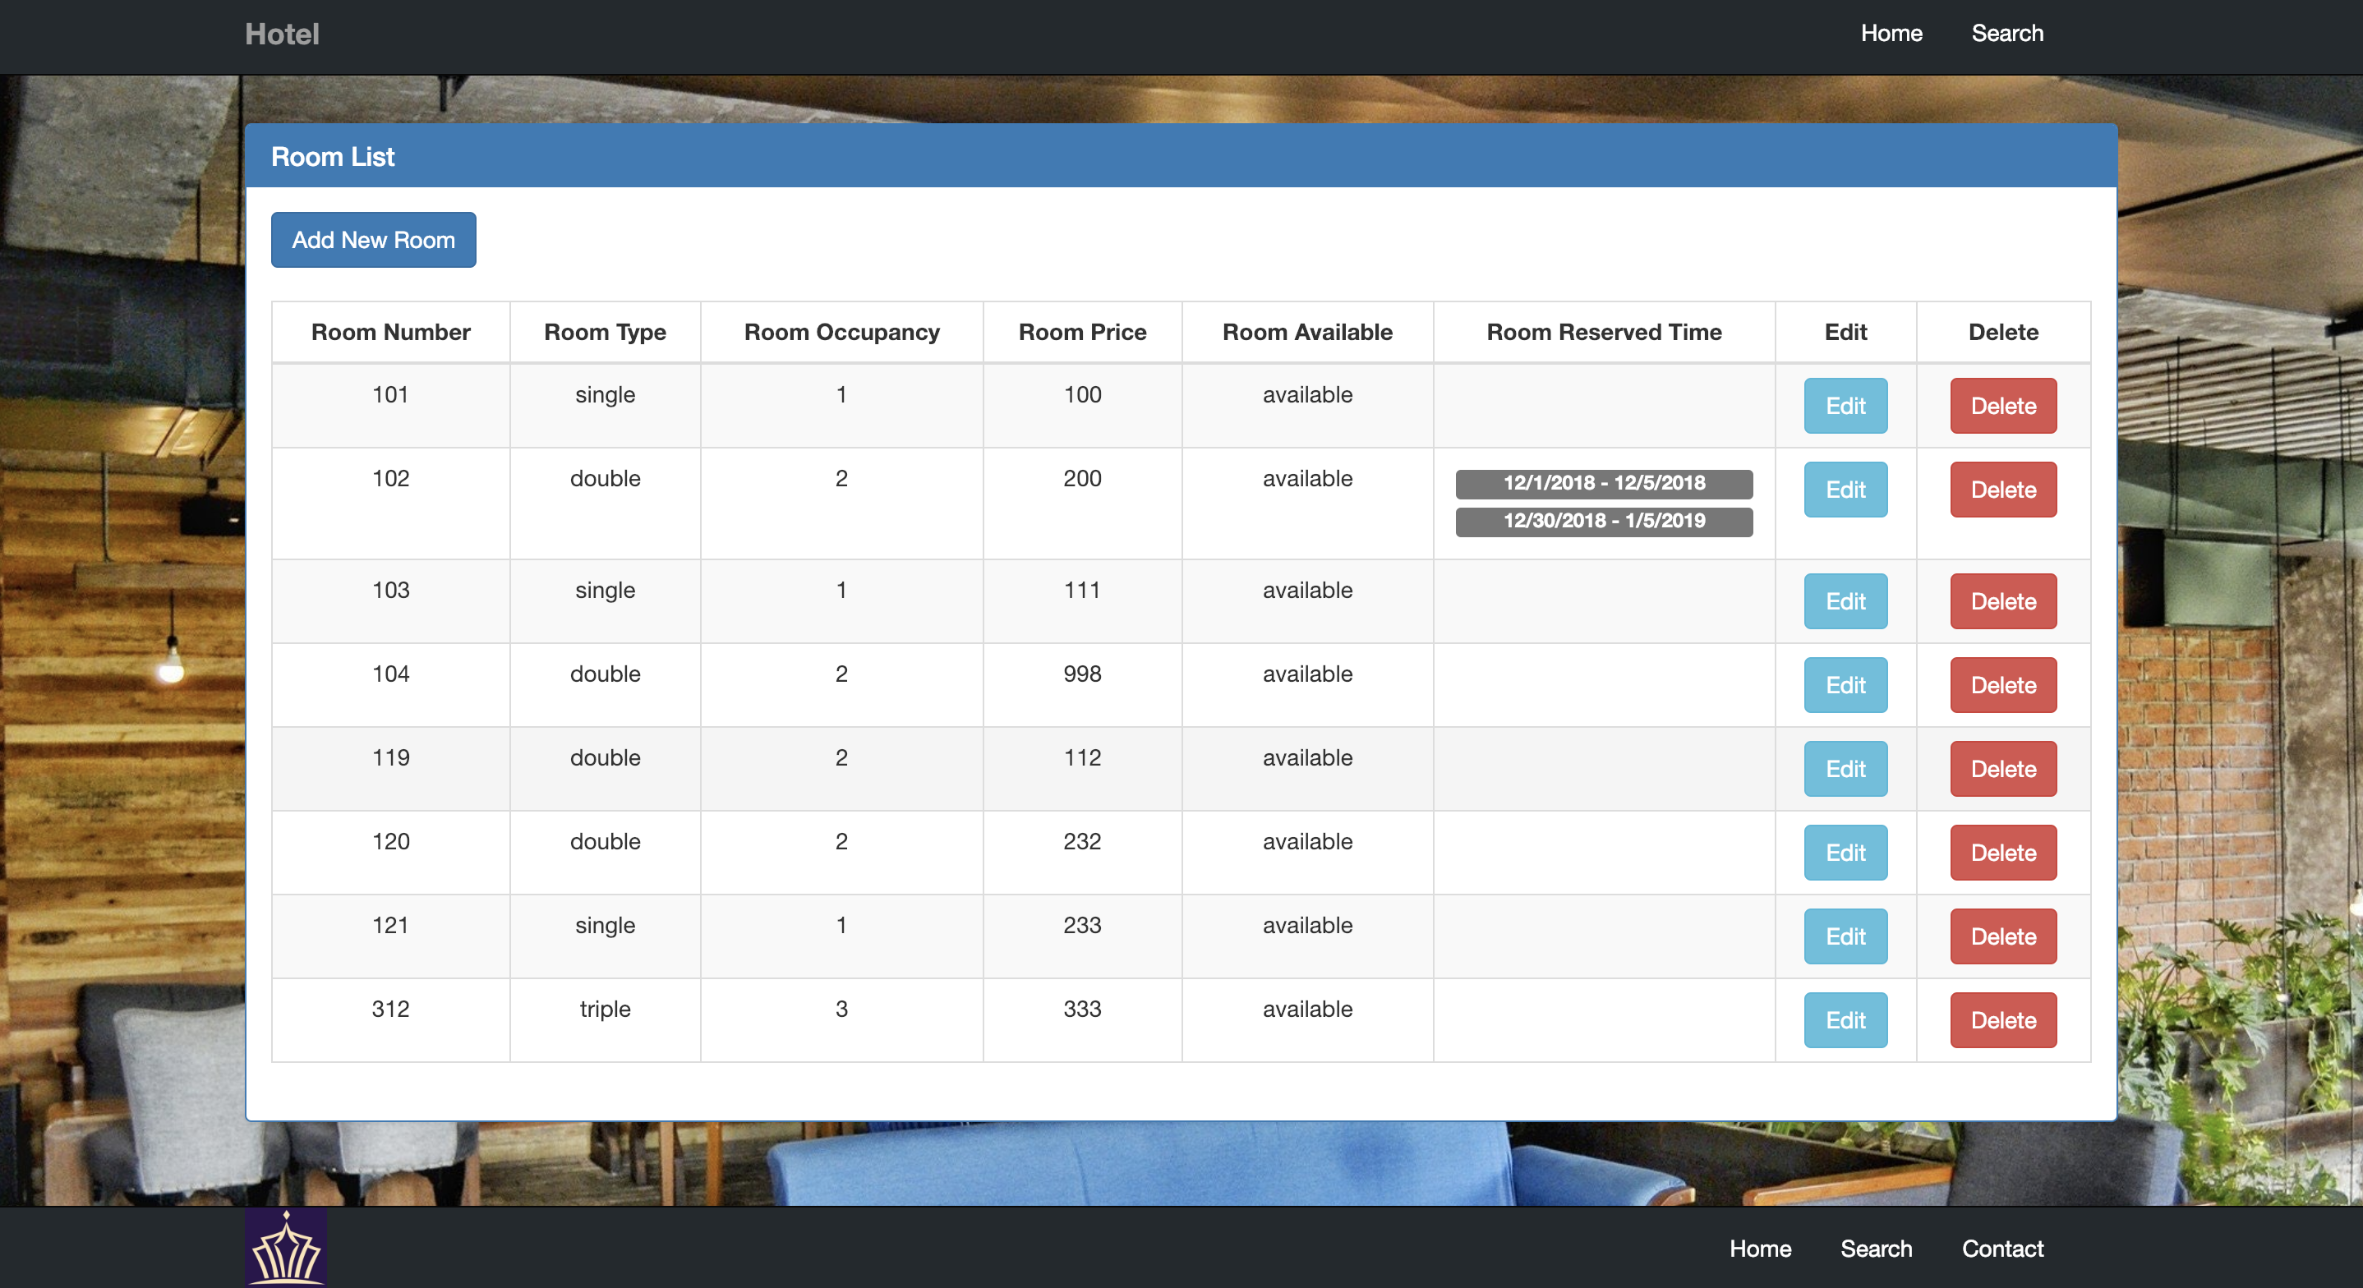Image resolution: width=2363 pixels, height=1288 pixels.
Task: Delete room 101
Action: [2002, 406]
